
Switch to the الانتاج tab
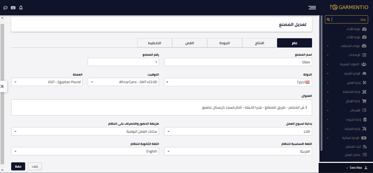pyautogui.click(x=260, y=43)
